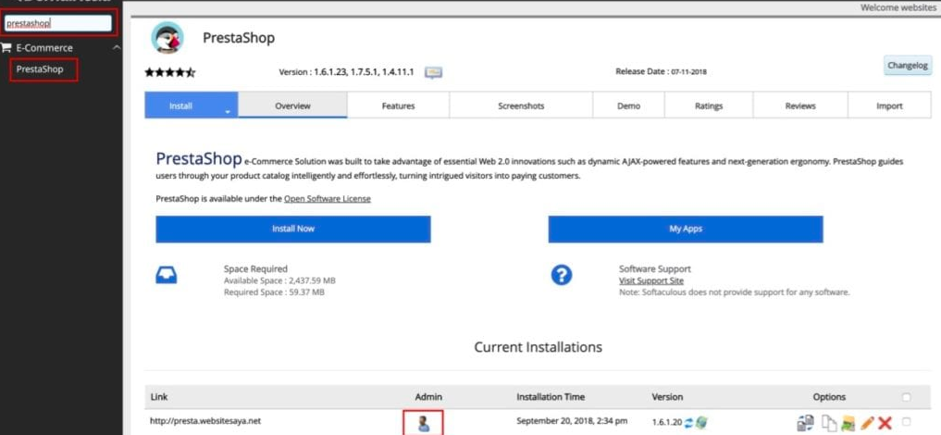Open the Install tab dropdown arrow
Screen dimensions: 941x435
(x=228, y=112)
